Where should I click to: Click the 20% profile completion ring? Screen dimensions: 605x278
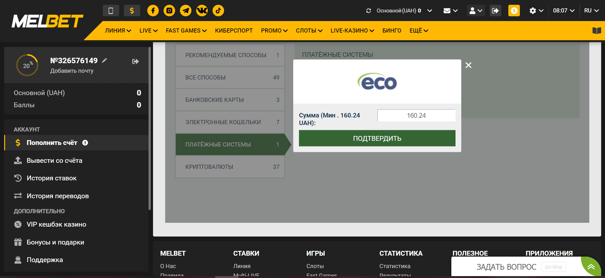click(x=27, y=65)
